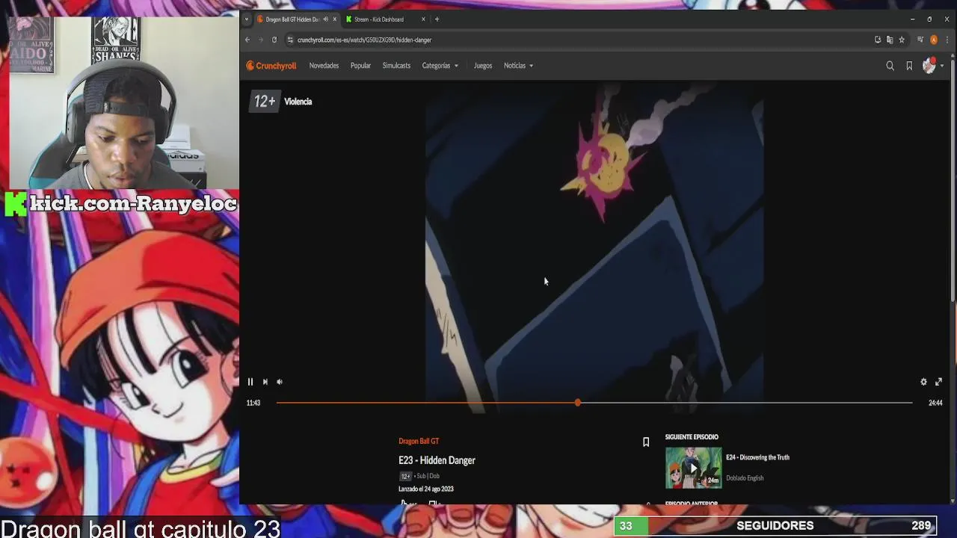Open the Popular menu item
Image resolution: width=957 pixels, height=538 pixels.
(x=360, y=66)
